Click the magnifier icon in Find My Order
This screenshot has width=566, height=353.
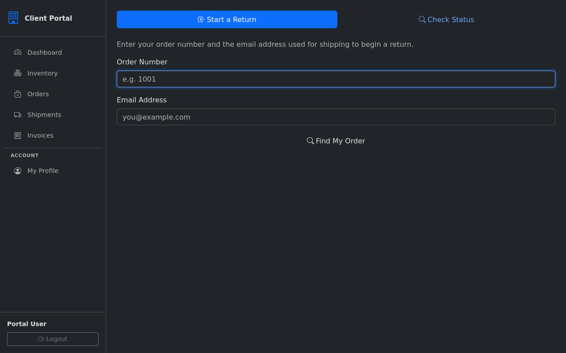tap(310, 140)
